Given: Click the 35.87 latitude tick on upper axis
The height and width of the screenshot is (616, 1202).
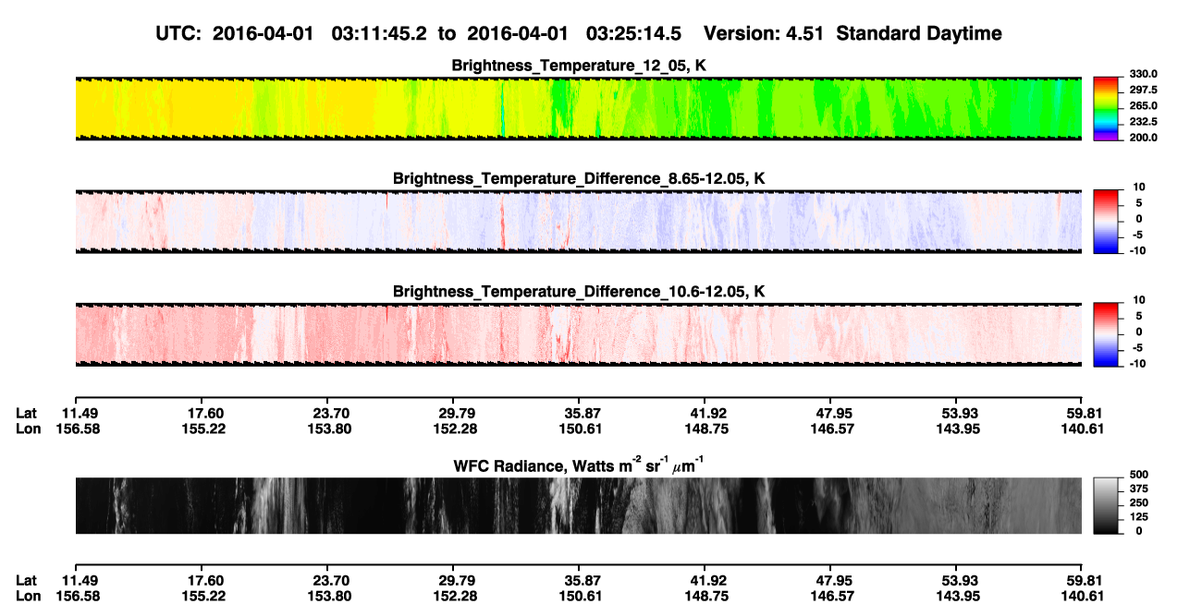Looking at the screenshot, I should point(582,413).
